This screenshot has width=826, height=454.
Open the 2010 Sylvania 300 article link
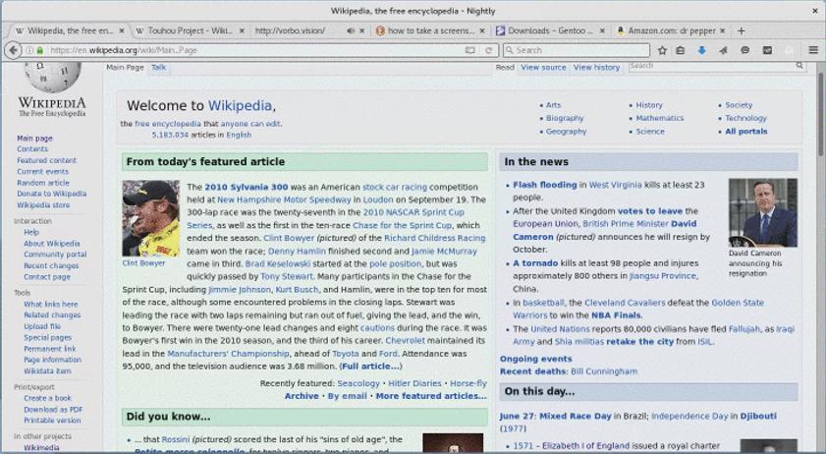pos(246,187)
